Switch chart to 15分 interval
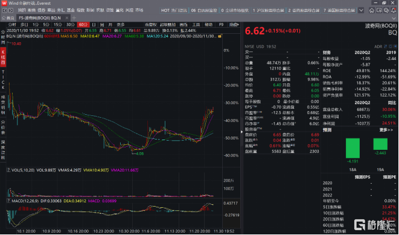 pos(57,25)
